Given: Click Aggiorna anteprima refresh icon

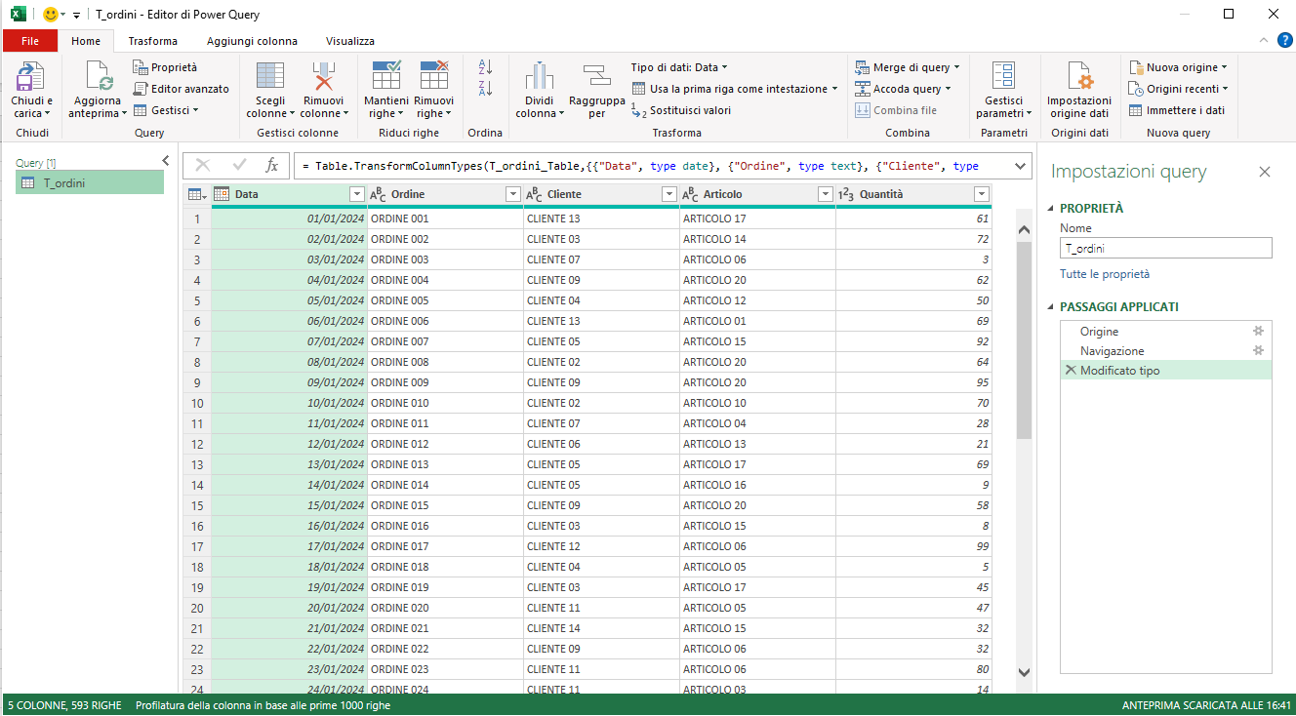Looking at the screenshot, I should pyautogui.click(x=99, y=76).
